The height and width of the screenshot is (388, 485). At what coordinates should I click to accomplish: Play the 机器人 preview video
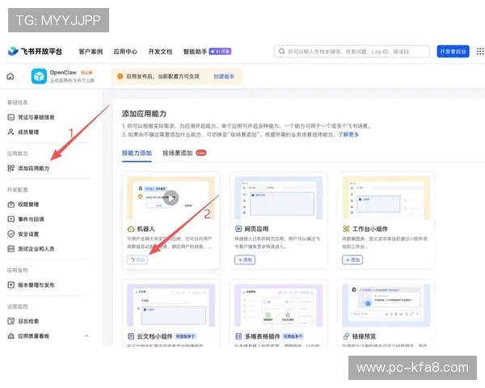click(x=171, y=198)
